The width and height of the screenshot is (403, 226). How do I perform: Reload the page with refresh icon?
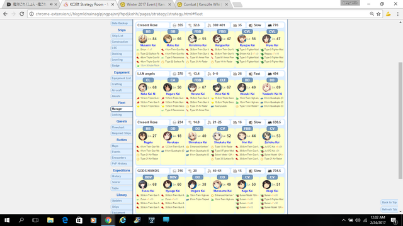point(22,14)
